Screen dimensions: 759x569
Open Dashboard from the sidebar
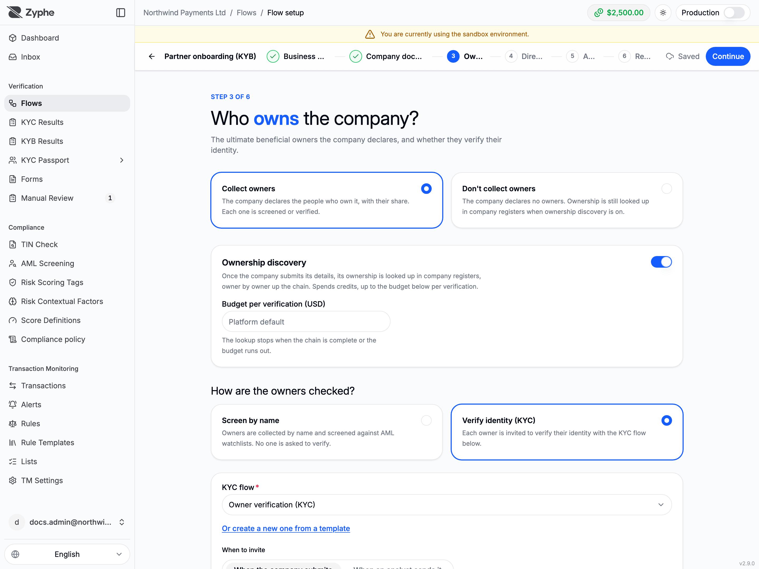[67, 38]
